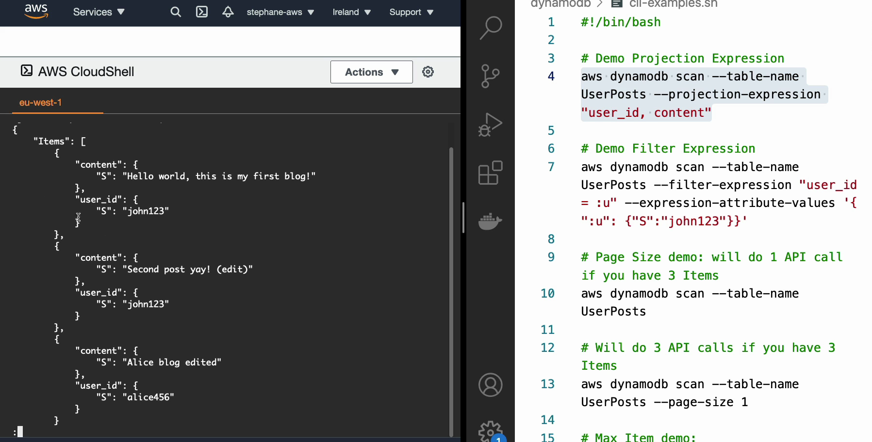Click the "#!/bin/bash" line in editor
872x442 pixels.
tap(621, 22)
